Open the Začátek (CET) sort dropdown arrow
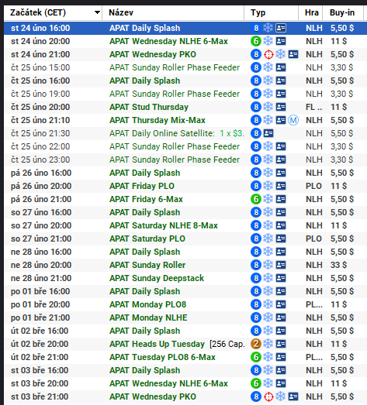Image resolution: width=367 pixels, height=405 pixels. coord(97,12)
